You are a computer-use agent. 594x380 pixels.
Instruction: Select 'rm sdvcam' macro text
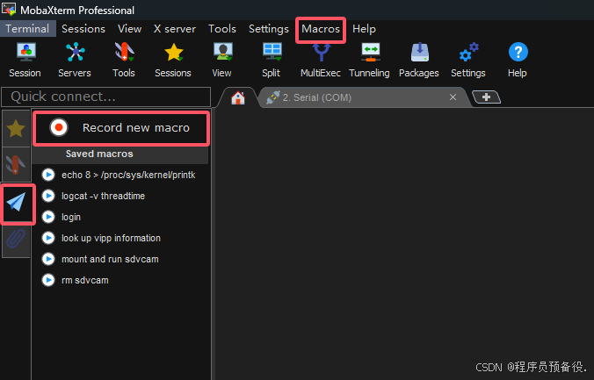pyautogui.click(x=85, y=281)
